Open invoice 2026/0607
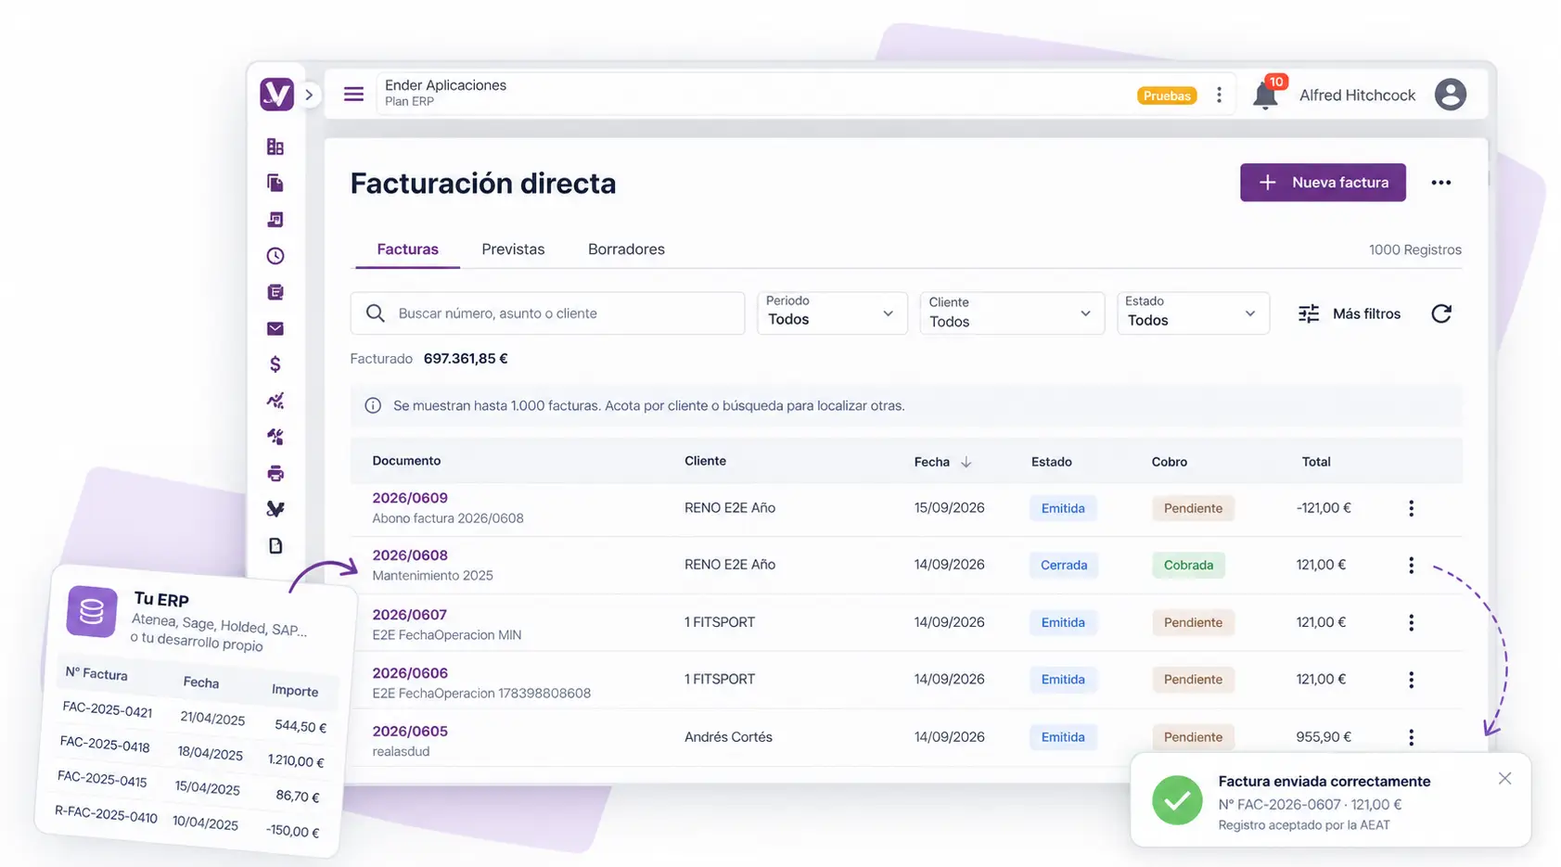The height and width of the screenshot is (867, 1561). coord(409,615)
